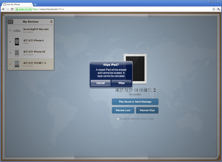Click the My Devices header title
This screenshot has height=162, width=222.
(x=31, y=22)
